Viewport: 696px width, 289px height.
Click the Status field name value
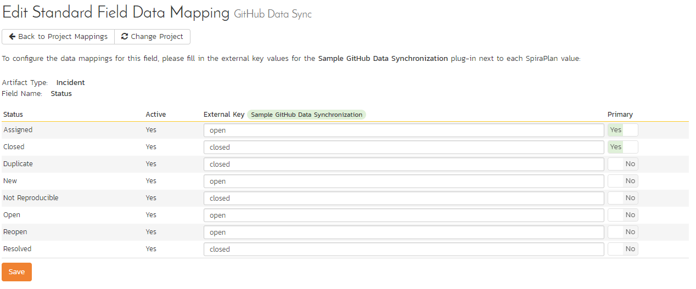tap(61, 94)
